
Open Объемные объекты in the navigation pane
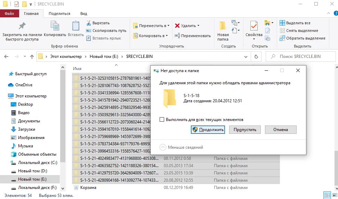[x=33, y=154]
